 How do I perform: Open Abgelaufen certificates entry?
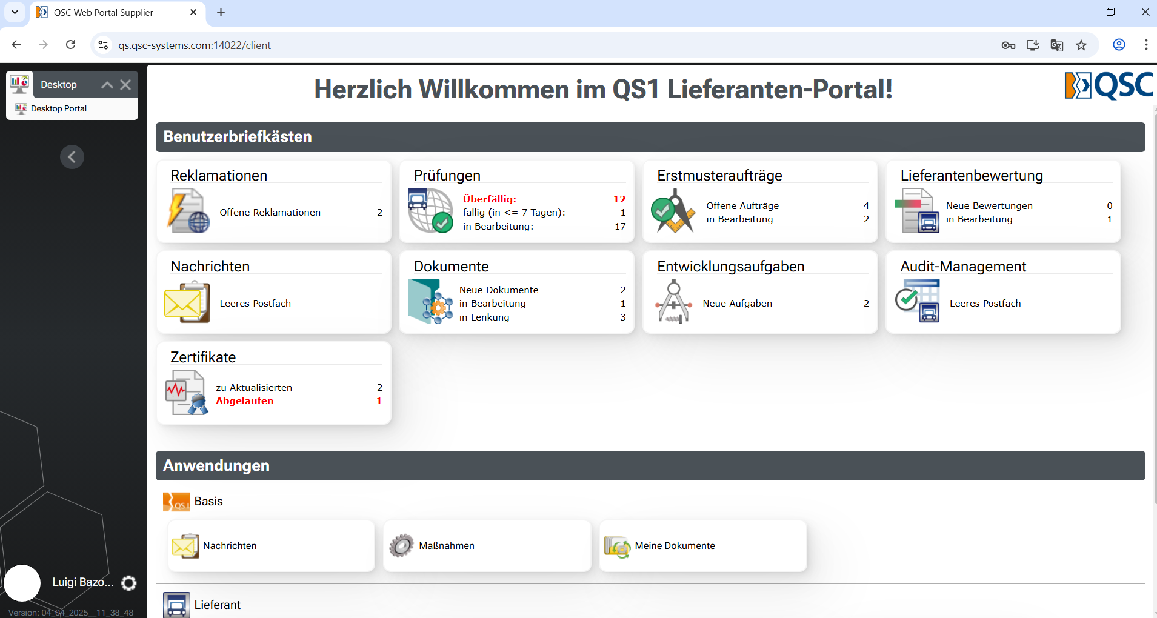pyautogui.click(x=299, y=401)
